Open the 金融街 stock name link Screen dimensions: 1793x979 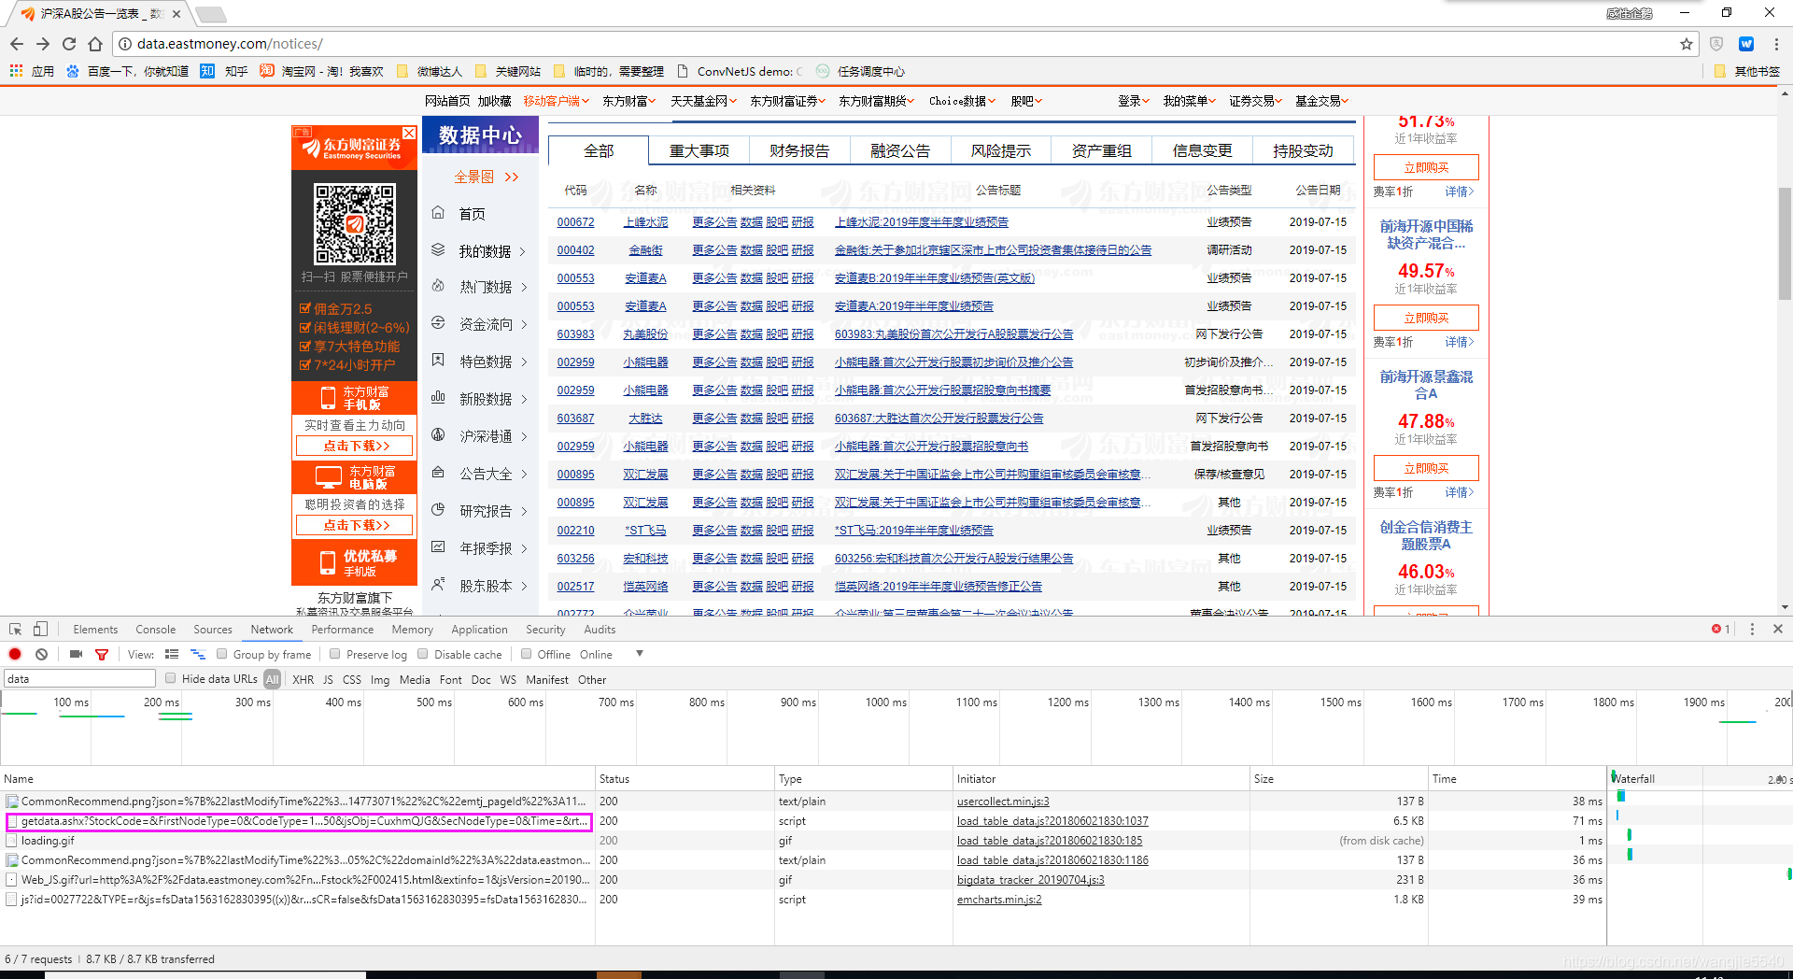(x=645, y=250)
